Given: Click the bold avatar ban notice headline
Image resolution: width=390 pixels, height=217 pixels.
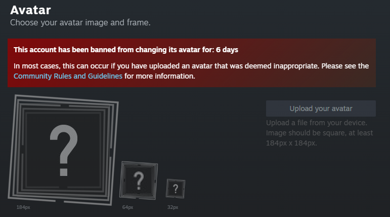Looking at the screenshot, I should (x=125, y=50).
